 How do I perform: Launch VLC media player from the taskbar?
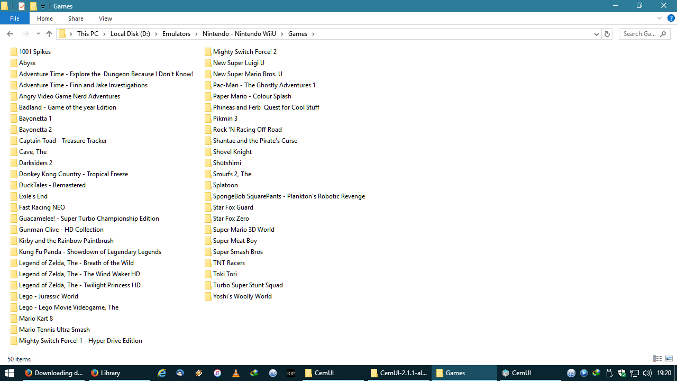(x=236, y=373)
